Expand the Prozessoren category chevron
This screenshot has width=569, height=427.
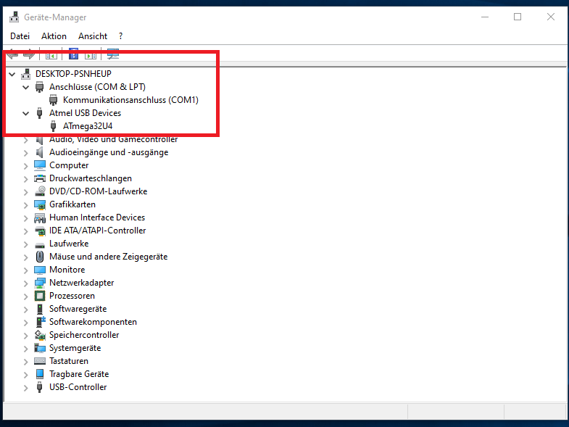point(26,297)
